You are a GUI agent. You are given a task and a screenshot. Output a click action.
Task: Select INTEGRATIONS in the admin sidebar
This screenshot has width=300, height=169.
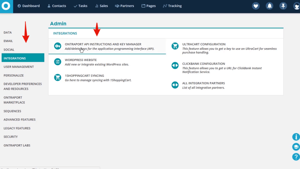coord(23,58)
